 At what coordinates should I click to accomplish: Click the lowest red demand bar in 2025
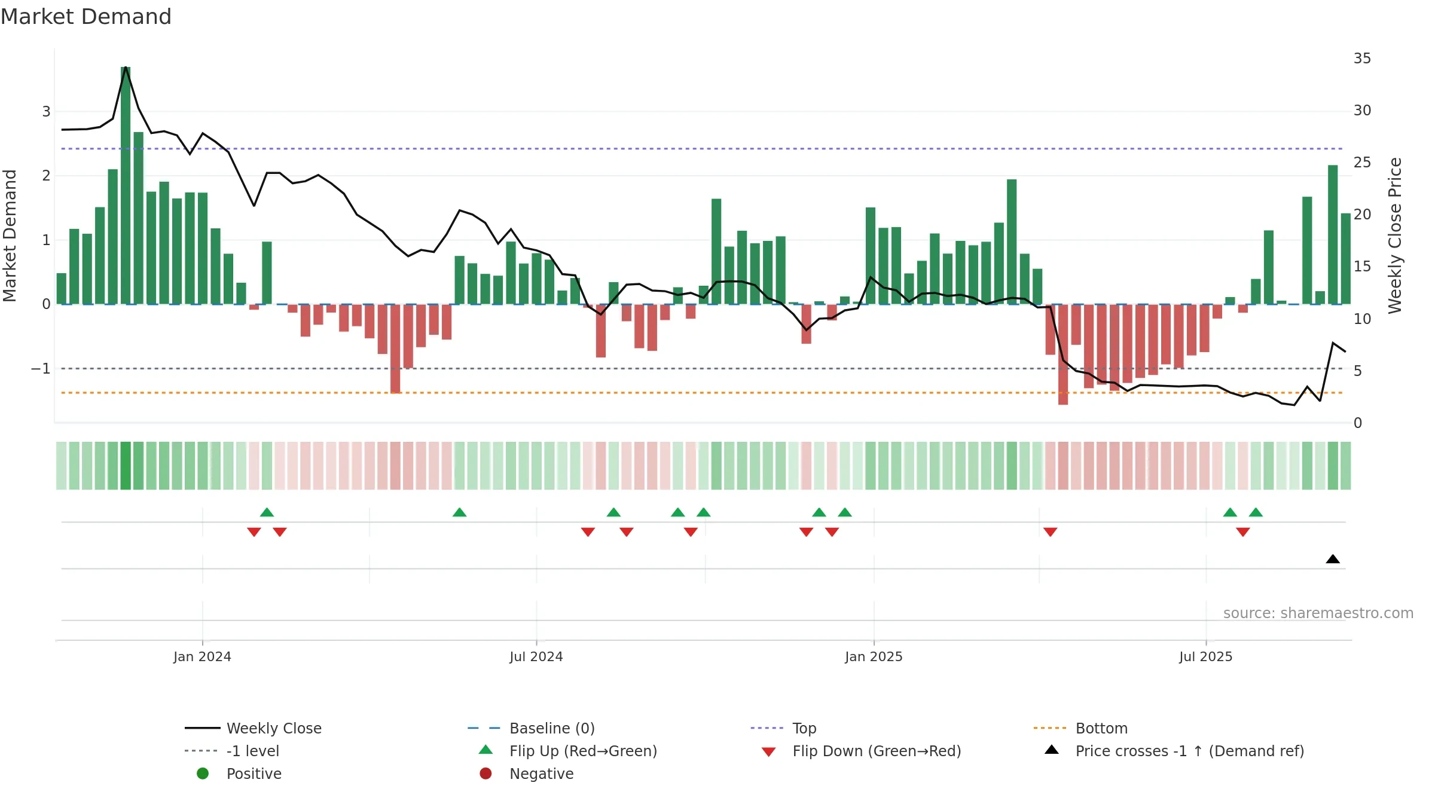click(1063, 354)
